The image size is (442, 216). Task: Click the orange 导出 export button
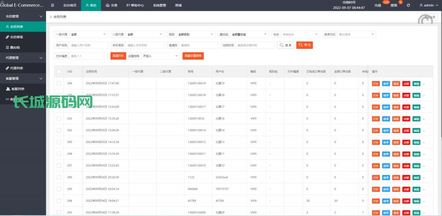304,45
